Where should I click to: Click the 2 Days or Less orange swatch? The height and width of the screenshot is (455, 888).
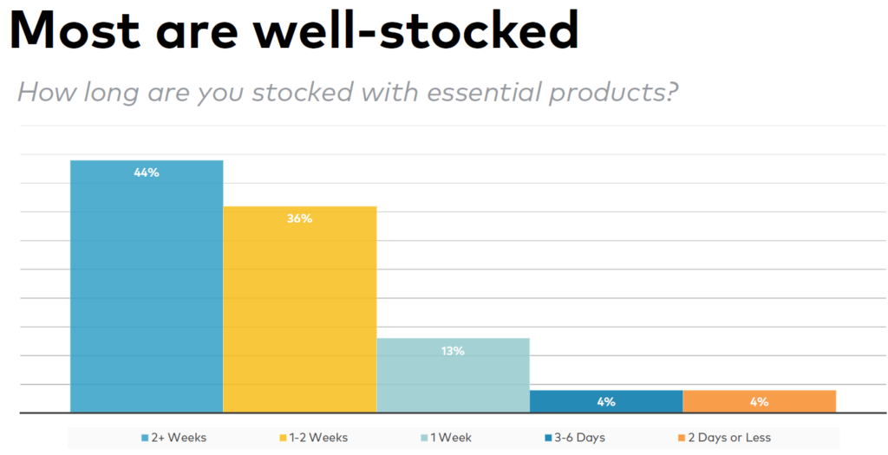pos(682,438)
